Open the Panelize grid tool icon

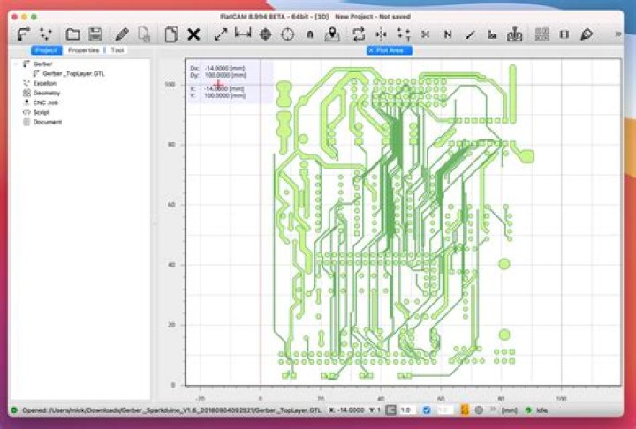click(541, 34)
